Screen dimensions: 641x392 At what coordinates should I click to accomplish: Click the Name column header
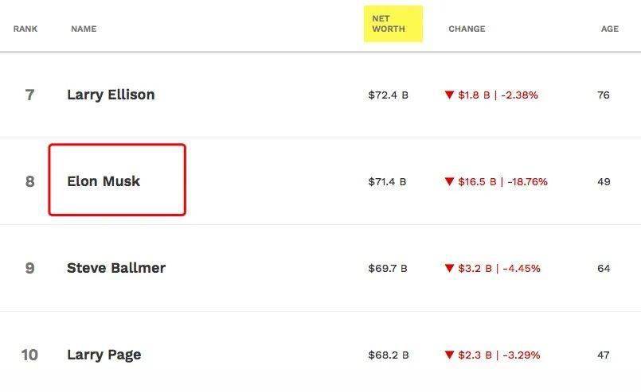[84, 29]
